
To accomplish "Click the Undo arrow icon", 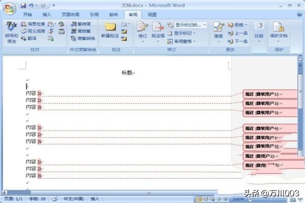I will [31, 6].
